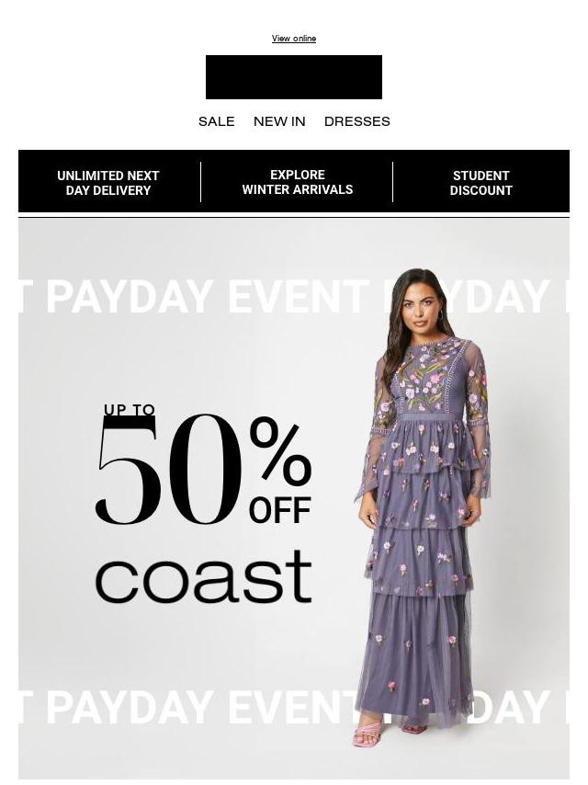The height and width of the screenshot is (785, 588).
Task: Click the black brand logo banner
Action: pyautogui.click(x=294, y=77)
